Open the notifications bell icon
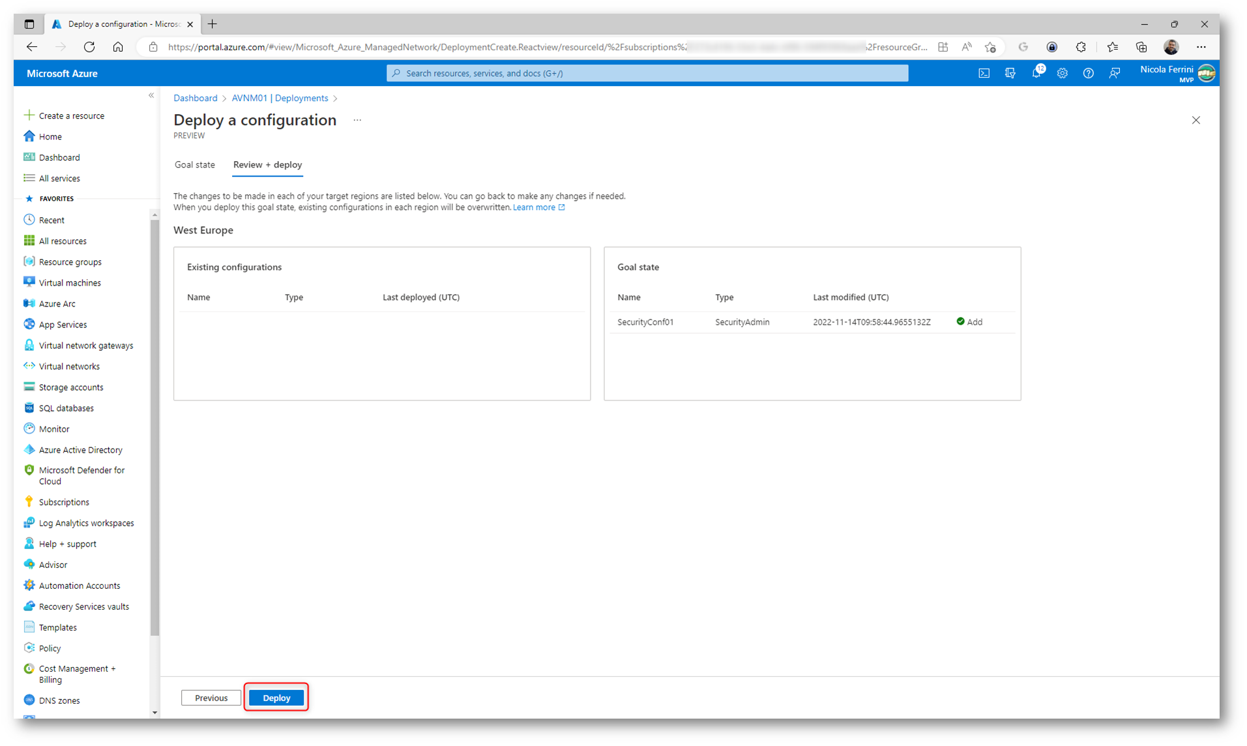 pos(1036,73)
